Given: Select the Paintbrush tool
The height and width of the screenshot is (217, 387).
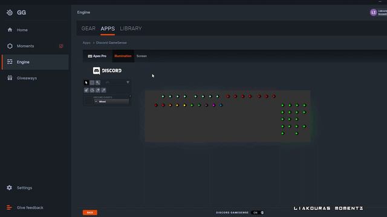Looking at the screenshot, I should point(86,90).
